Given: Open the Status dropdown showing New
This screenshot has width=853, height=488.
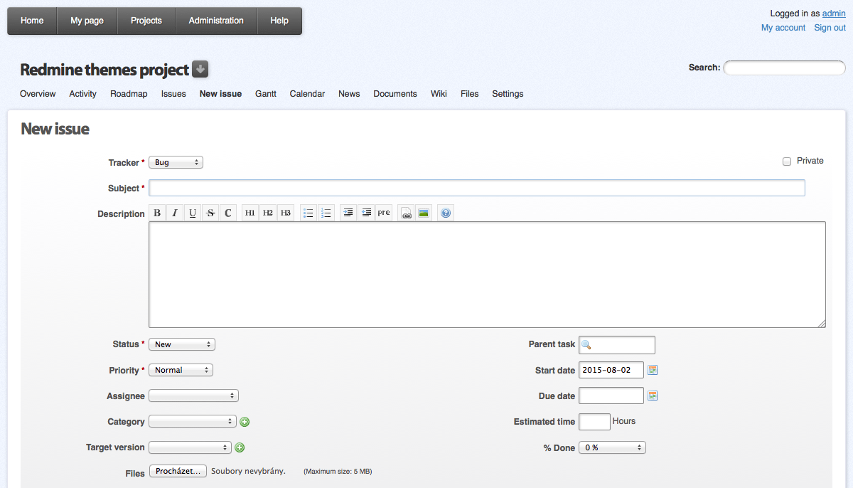Looking at the screenshot, I should click(182, 344).
